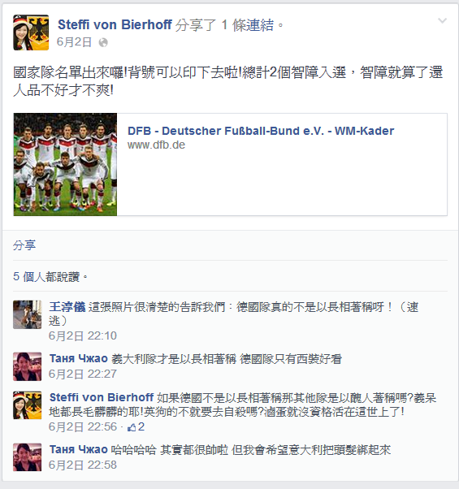Open post options chevron menu
This screenshot has width=459, height=489.
443,21
